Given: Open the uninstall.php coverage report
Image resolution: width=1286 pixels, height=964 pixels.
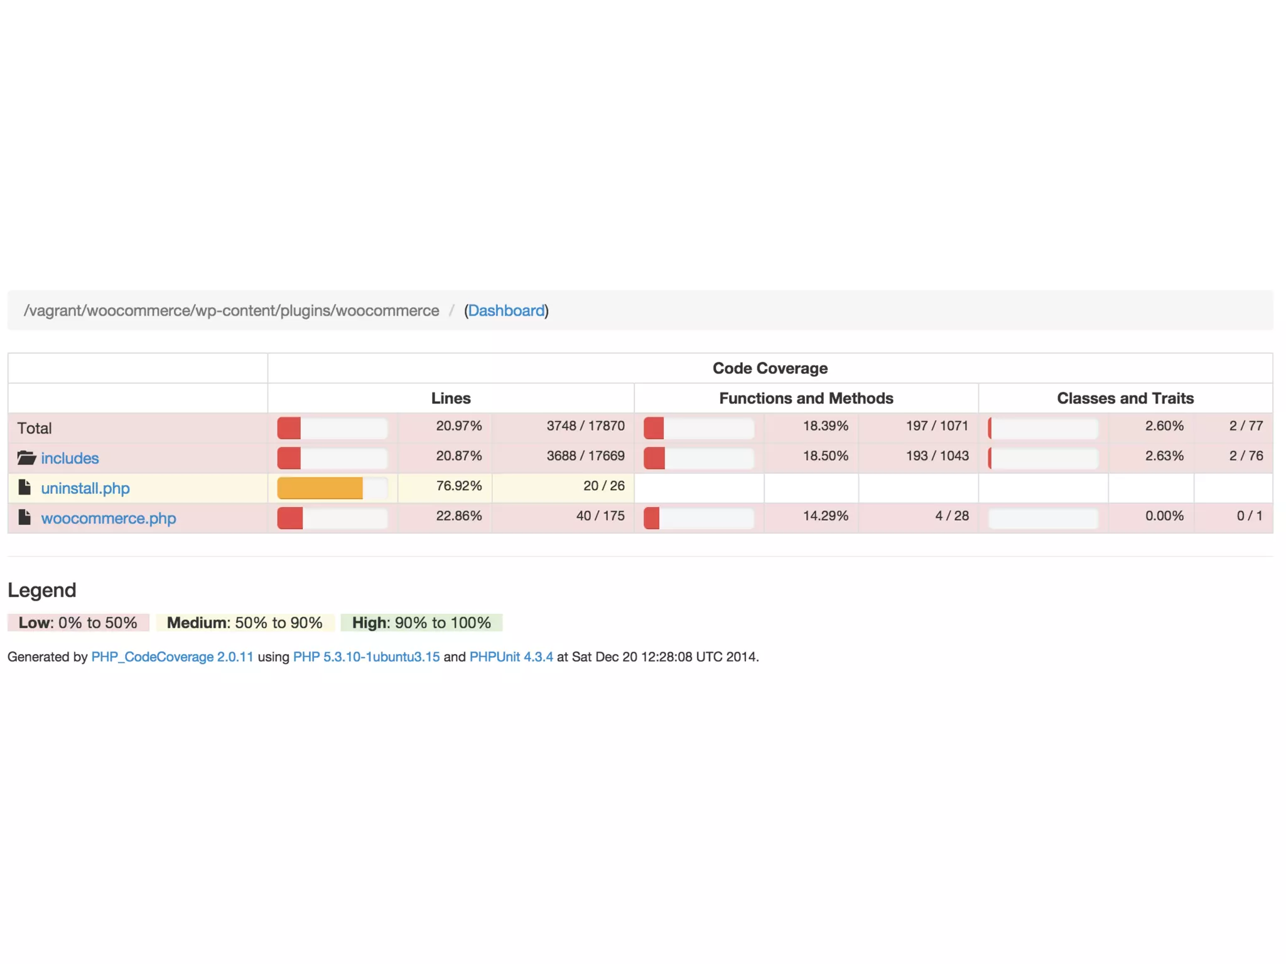Looking at the screenshot, I should point(85,488).
